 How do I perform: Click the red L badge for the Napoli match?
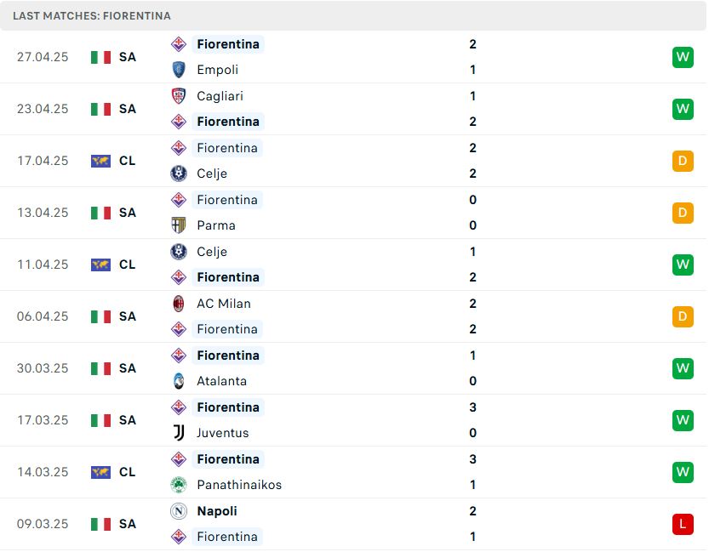pos(683,524)
